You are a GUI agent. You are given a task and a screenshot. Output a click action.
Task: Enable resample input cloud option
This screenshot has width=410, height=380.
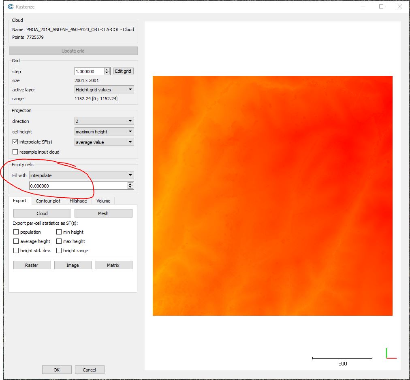tap(15, 152)
